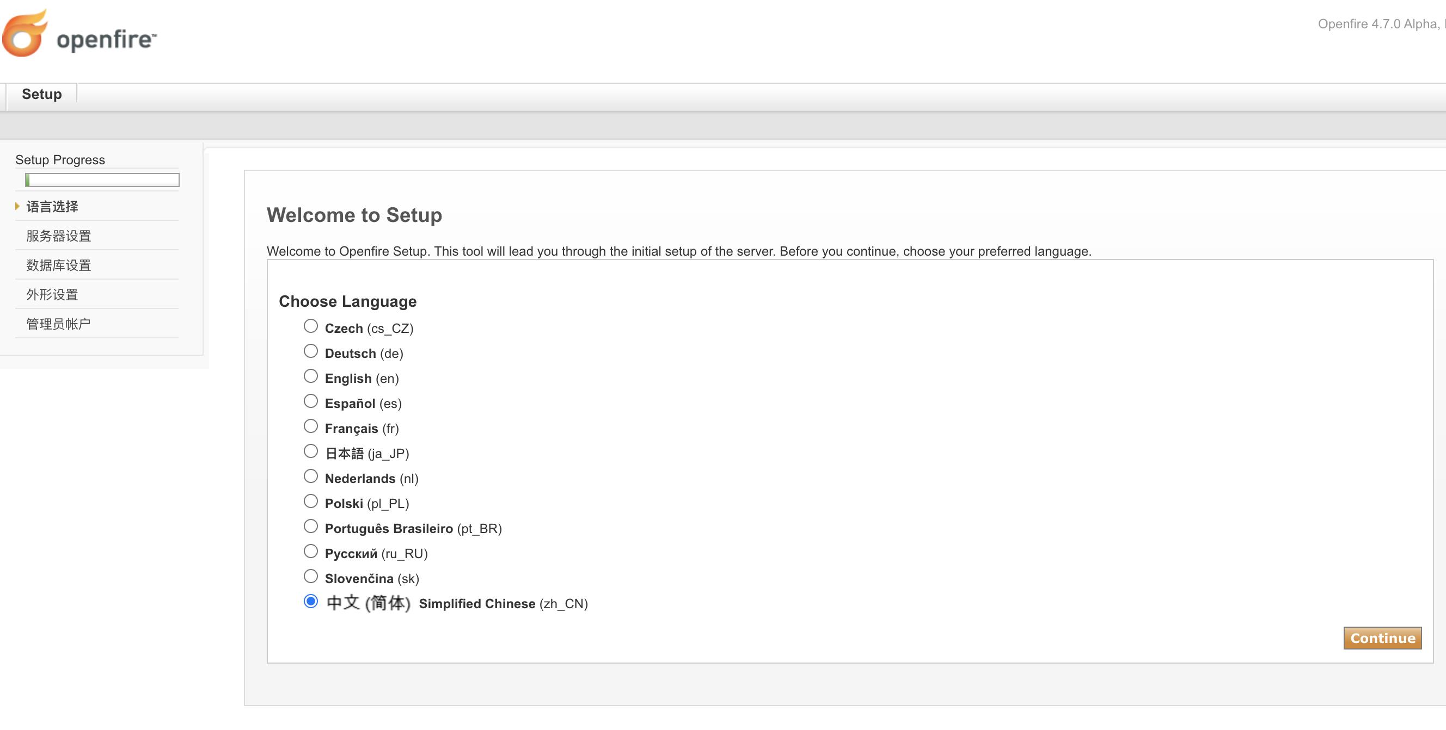Select the 外形设置 step in sidebar

(52, 294)
